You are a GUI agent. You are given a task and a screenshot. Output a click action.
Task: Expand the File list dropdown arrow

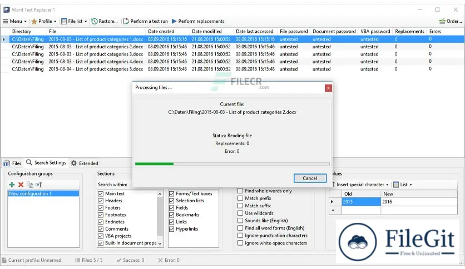(86, 21)
